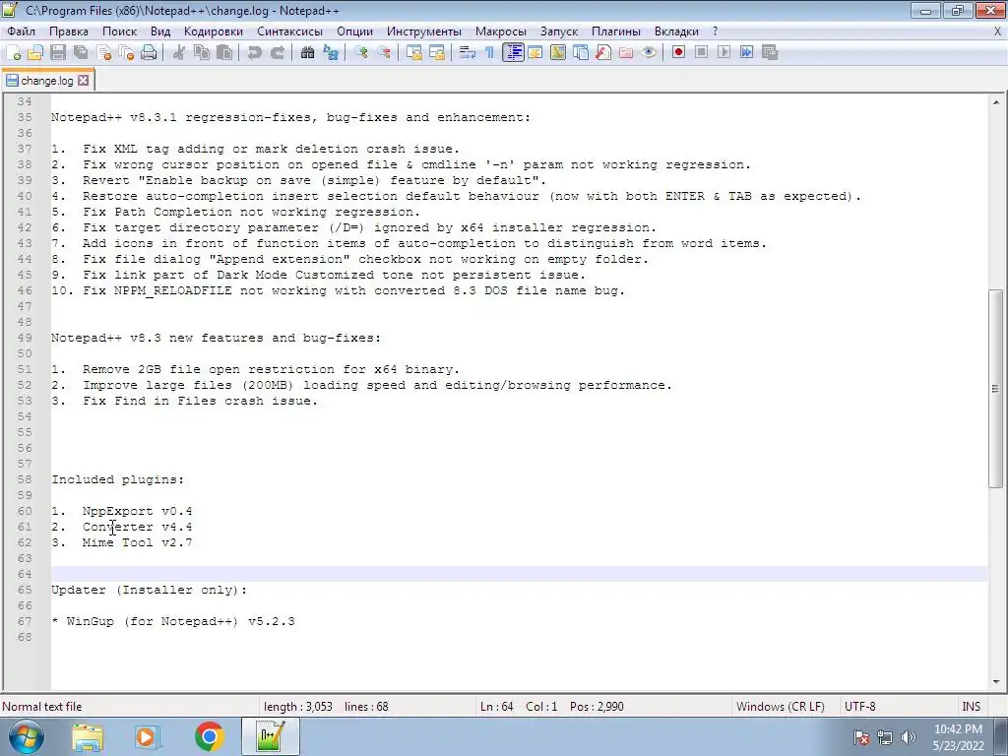Click Windows (CR LF) in the status bar
The height and width of the screenshot is (756, 1008).
click(781, 707)
